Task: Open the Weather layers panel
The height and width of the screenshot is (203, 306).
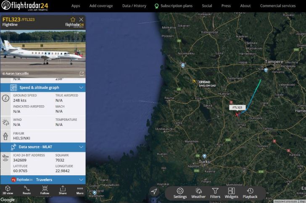Action: [x=198, y=193]
